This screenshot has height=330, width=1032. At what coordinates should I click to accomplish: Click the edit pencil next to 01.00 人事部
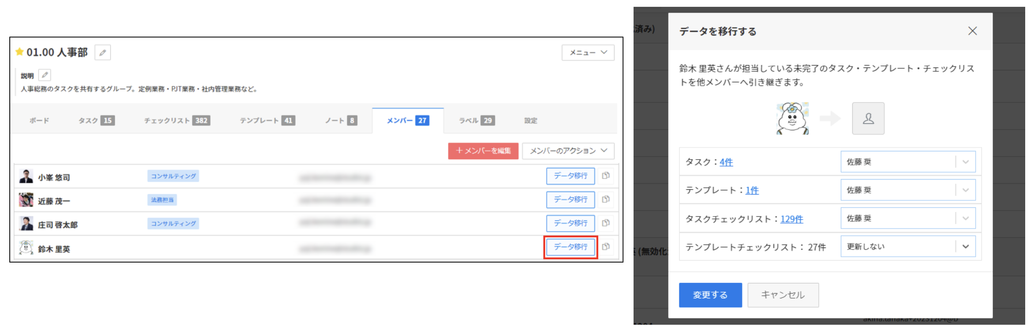click(103, 52)
